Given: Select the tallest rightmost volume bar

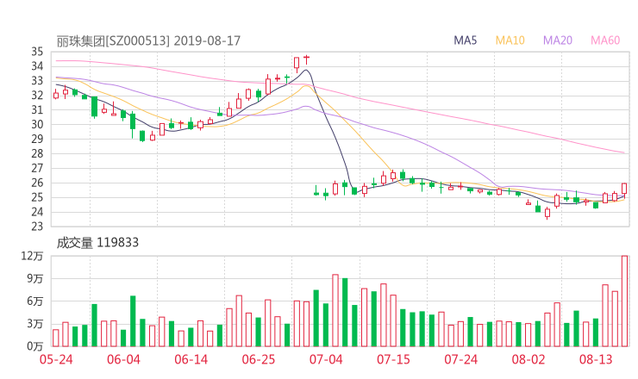Looking at the screenshot, I should 624,300.
